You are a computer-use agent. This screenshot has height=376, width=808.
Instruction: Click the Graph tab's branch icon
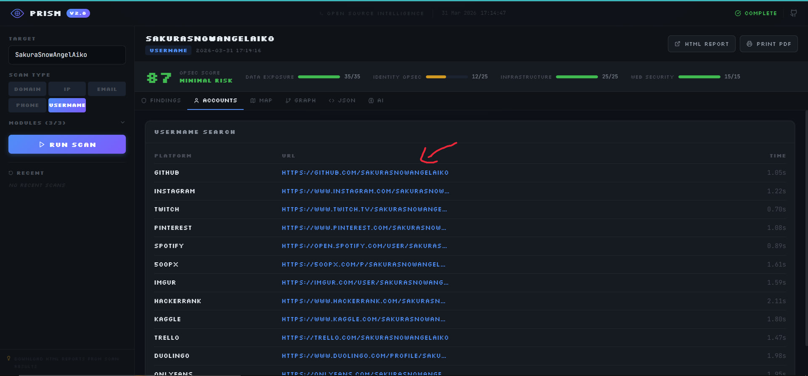(x=288, y=101)
